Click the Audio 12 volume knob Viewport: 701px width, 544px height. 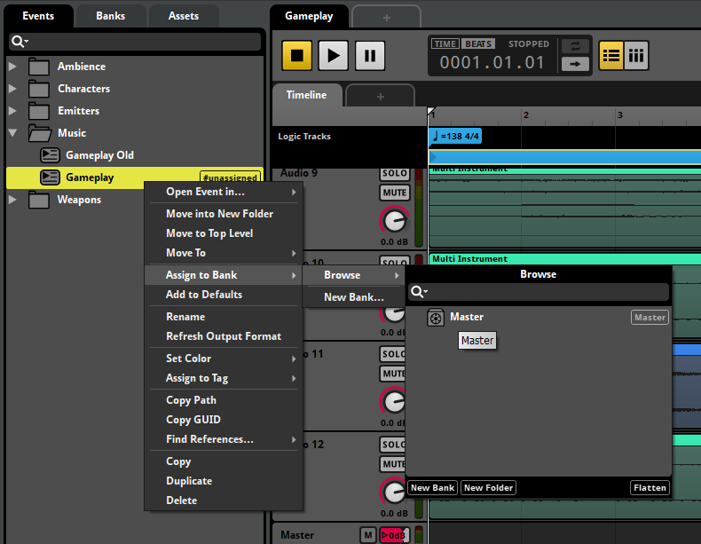pyautogui.click(x=393, y=492)
